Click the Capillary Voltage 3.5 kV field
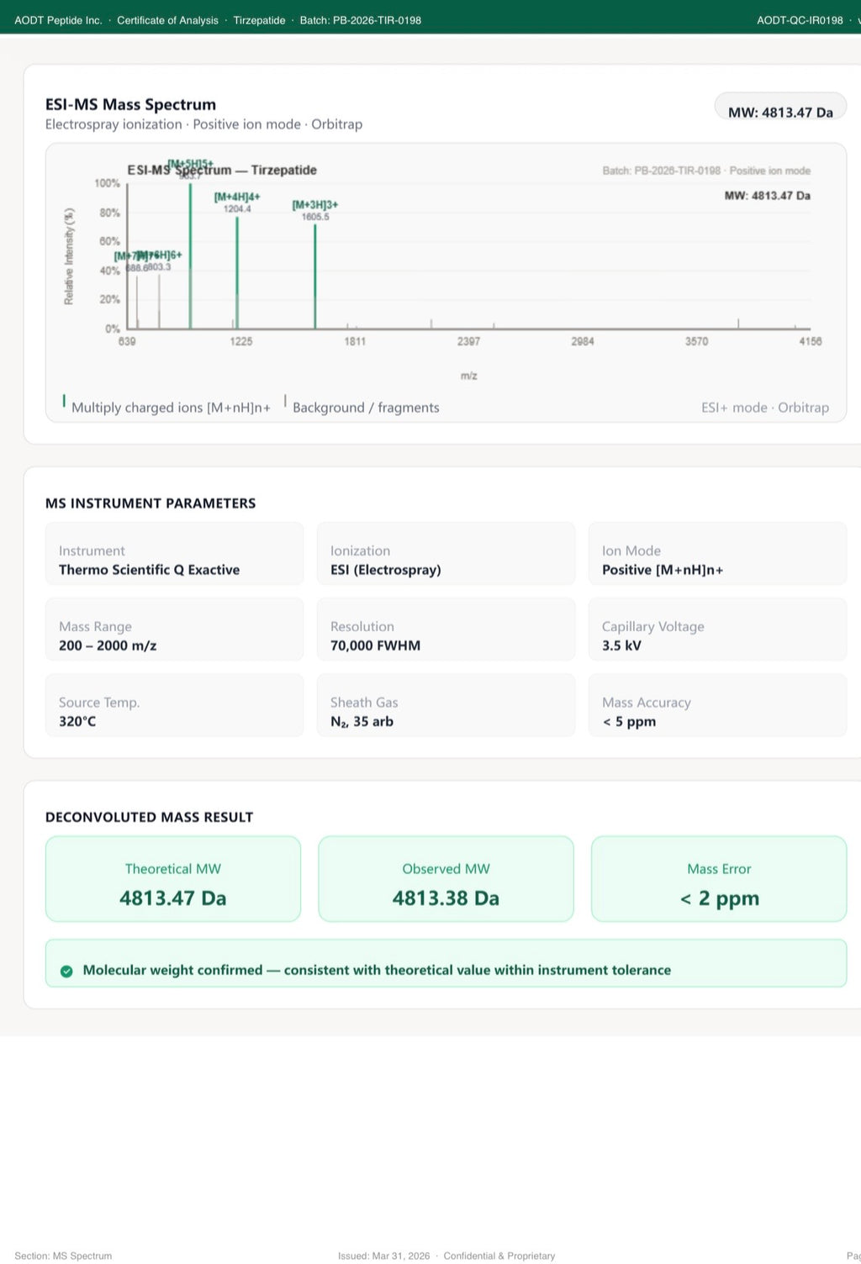This screenshot has width=861, height=1264. 717,629
